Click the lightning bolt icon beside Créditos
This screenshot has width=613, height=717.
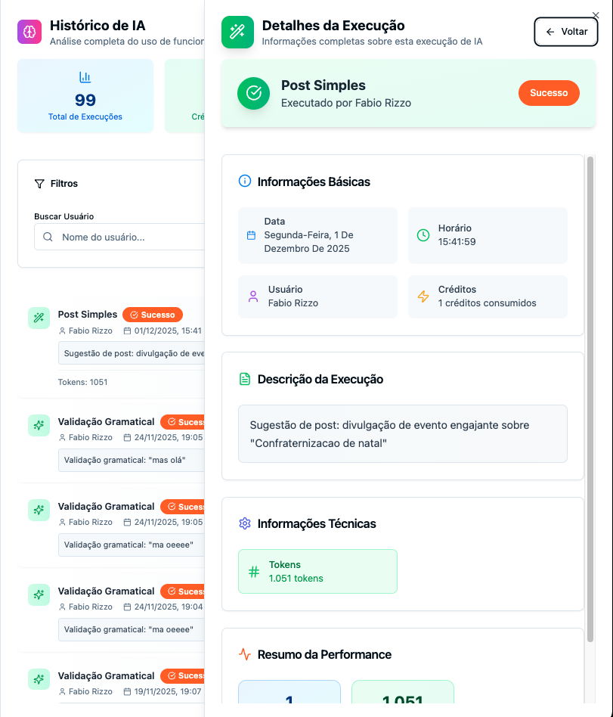(423, 296)
